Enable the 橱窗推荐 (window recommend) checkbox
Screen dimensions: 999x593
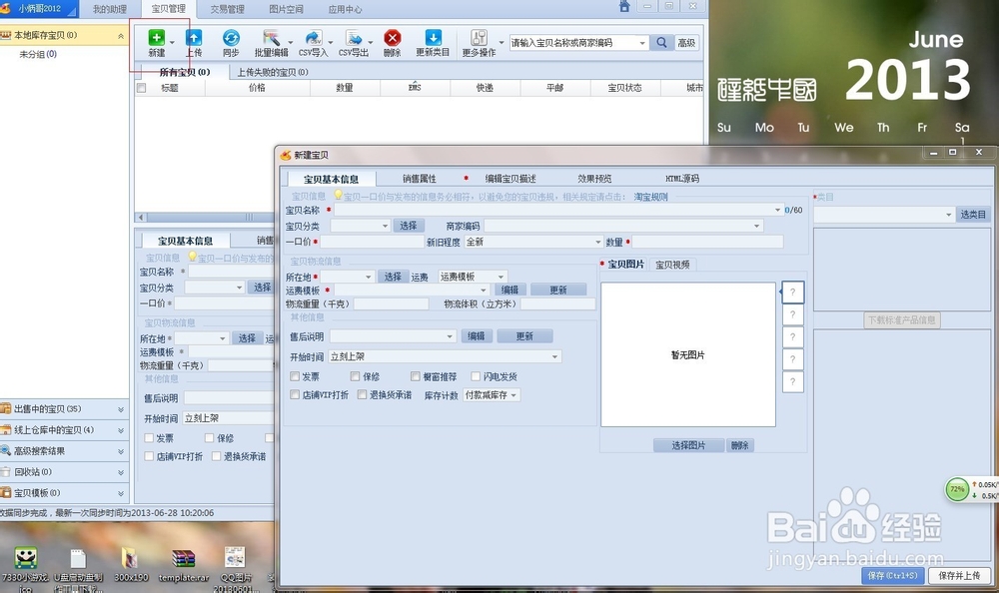tap(415, 375)
